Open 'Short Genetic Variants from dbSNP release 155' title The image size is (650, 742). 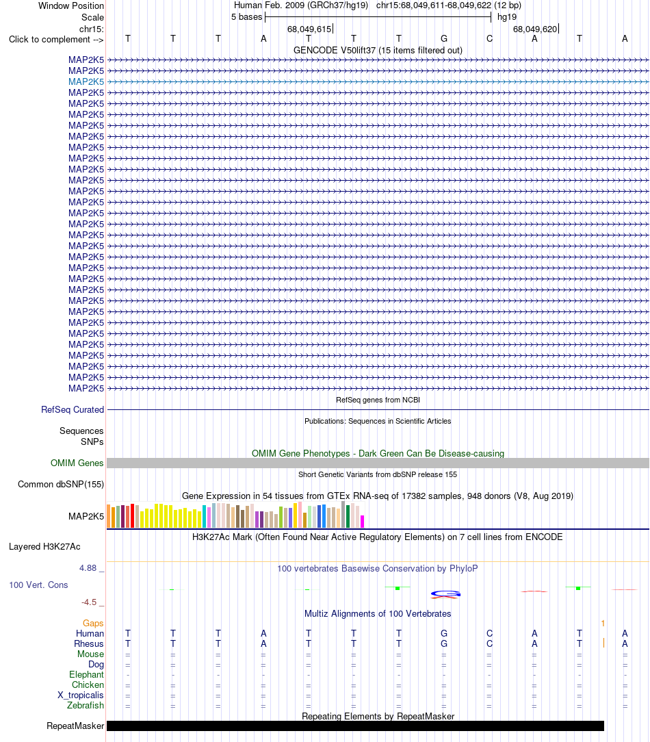[378, 474]
